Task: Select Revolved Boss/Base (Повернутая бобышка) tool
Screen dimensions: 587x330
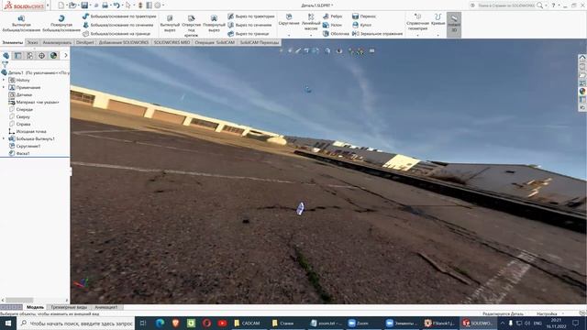Action: point(61,24)
